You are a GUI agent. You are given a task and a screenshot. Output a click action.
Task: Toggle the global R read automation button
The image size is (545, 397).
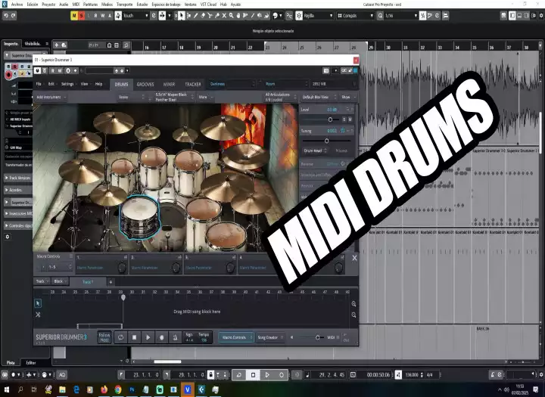tap(95, 16)
